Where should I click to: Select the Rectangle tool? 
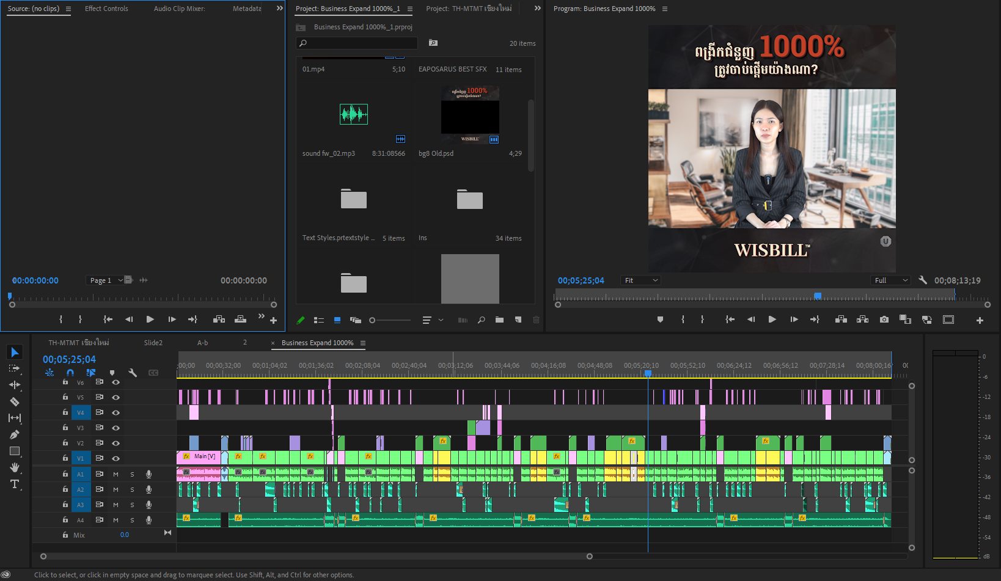pyautogui.click(x=15, y=451)
